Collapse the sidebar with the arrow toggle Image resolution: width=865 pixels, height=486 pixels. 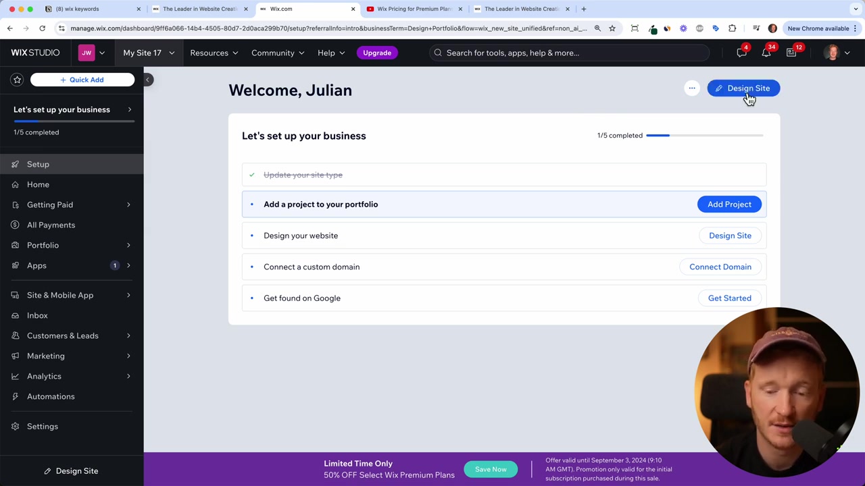coord(147,80)
